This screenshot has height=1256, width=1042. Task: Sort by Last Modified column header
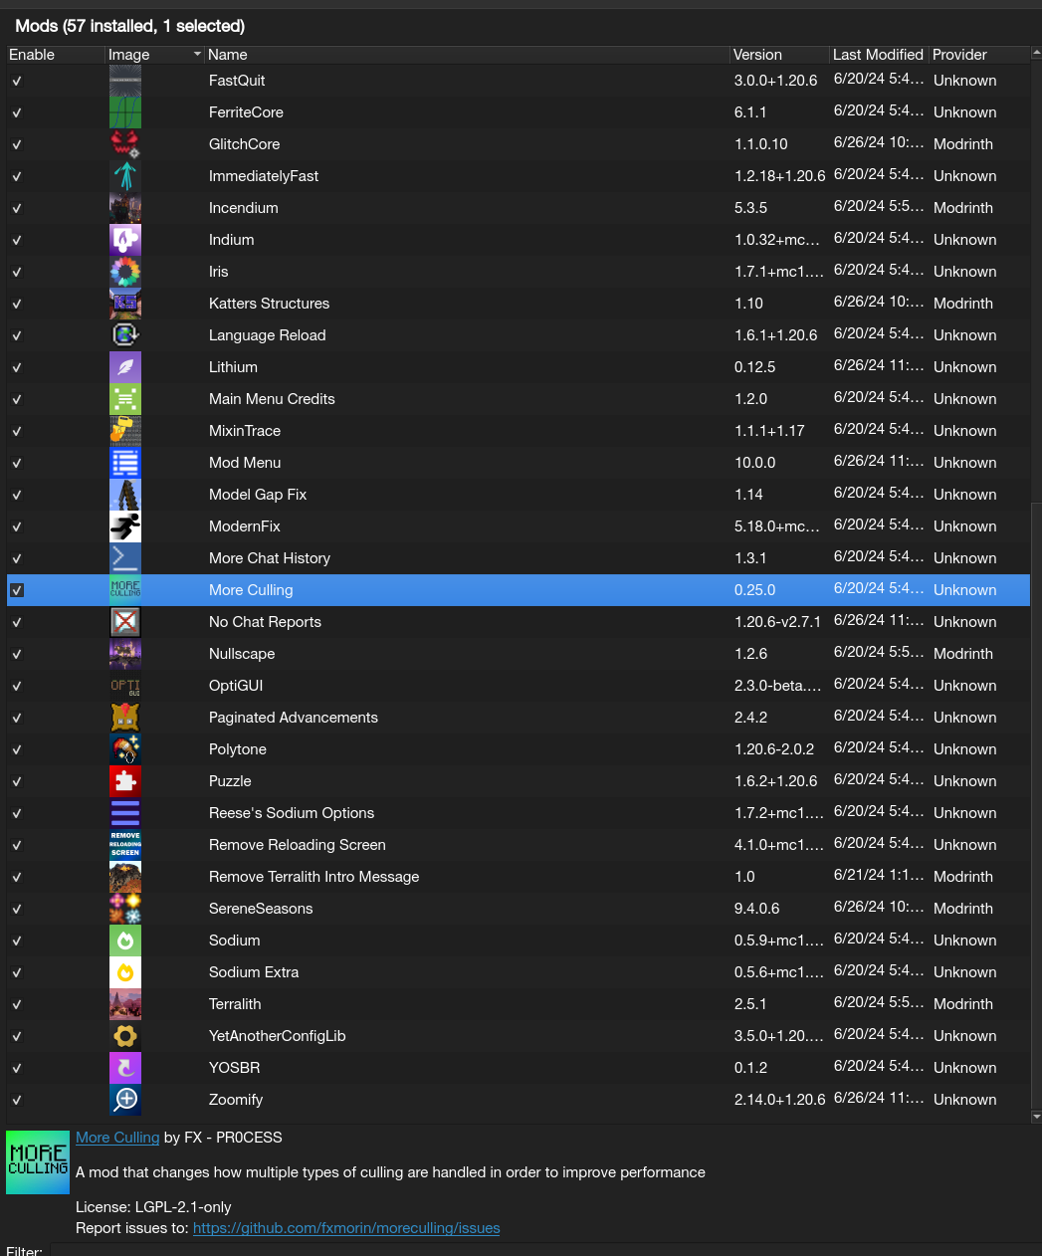point(879,55)
